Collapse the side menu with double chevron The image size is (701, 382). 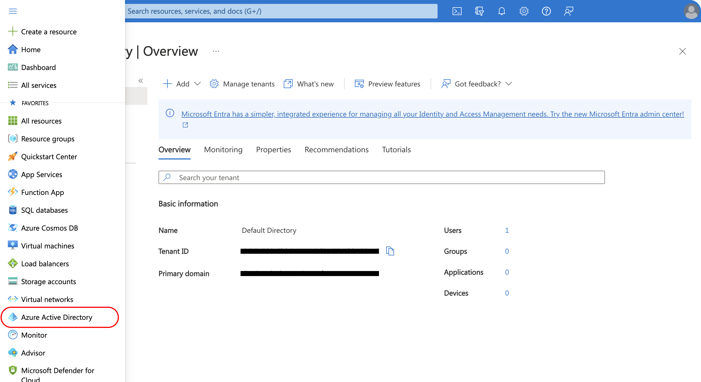tap(141, 81)
